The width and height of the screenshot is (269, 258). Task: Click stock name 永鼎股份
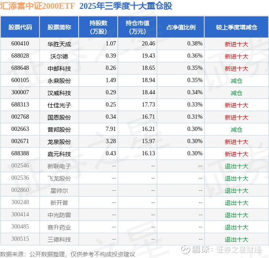59,81
